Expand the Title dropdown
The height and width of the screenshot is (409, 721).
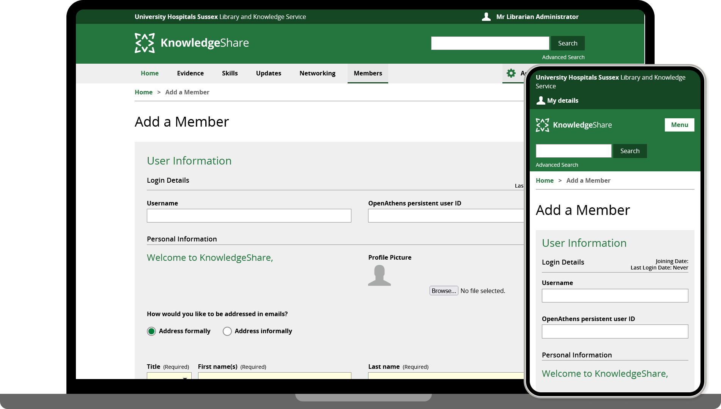pyautogui.click(x=169, y=376)
